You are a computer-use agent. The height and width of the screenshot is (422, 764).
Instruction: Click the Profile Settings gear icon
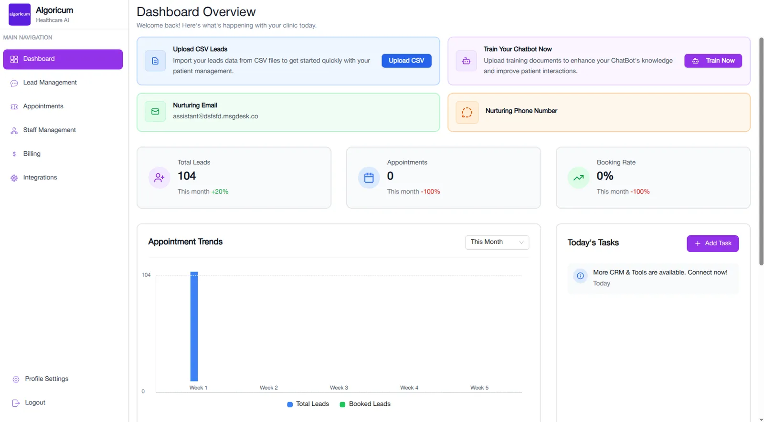click(x=16, y=380)
